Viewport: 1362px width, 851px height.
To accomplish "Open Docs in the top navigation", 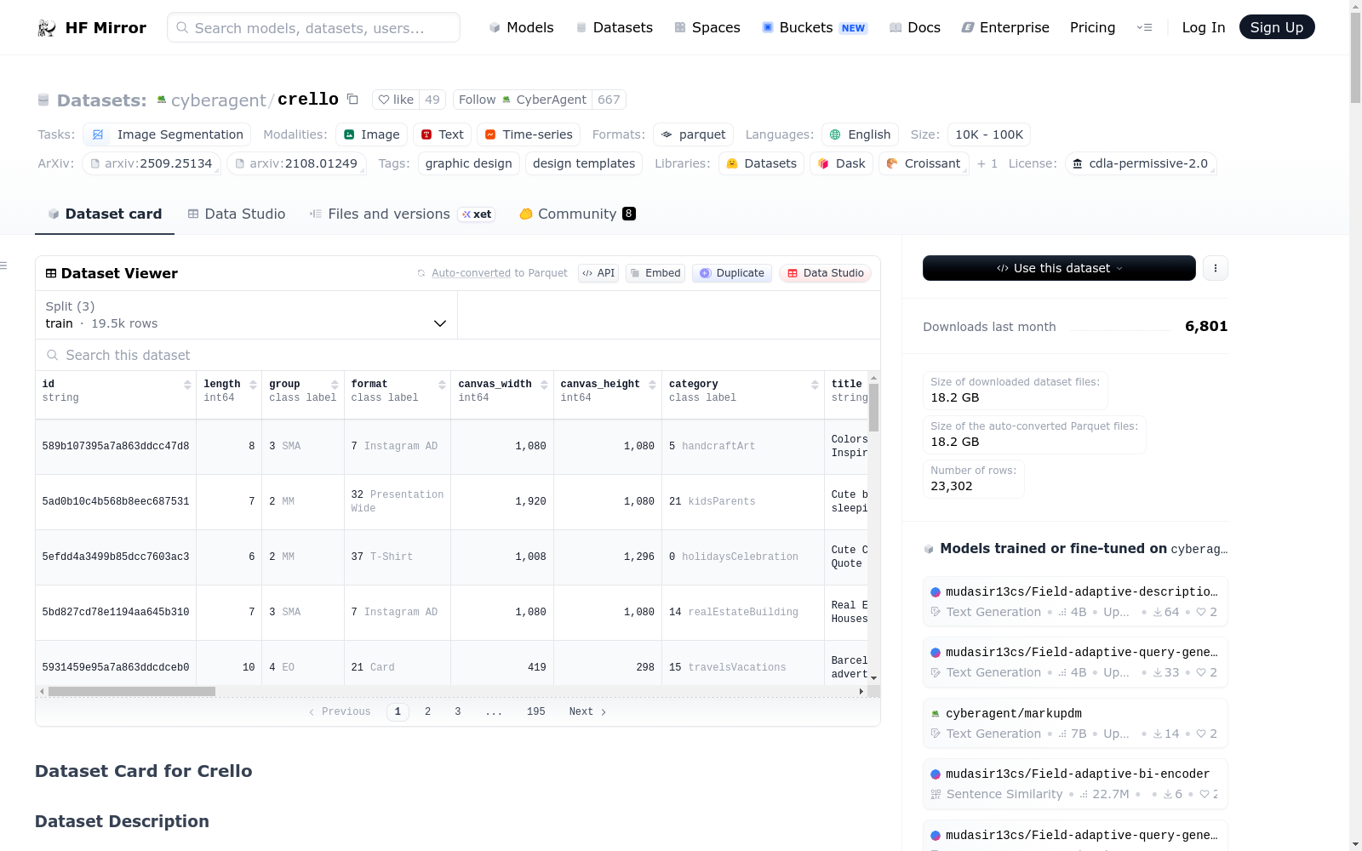I will click(x=915, y=28).
